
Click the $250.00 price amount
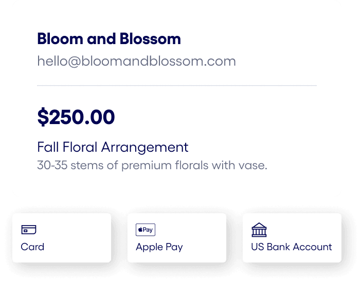76,117
